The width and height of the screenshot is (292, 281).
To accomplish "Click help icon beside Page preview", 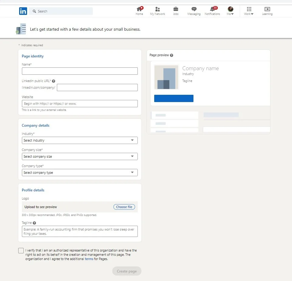I will click(172, 55).
